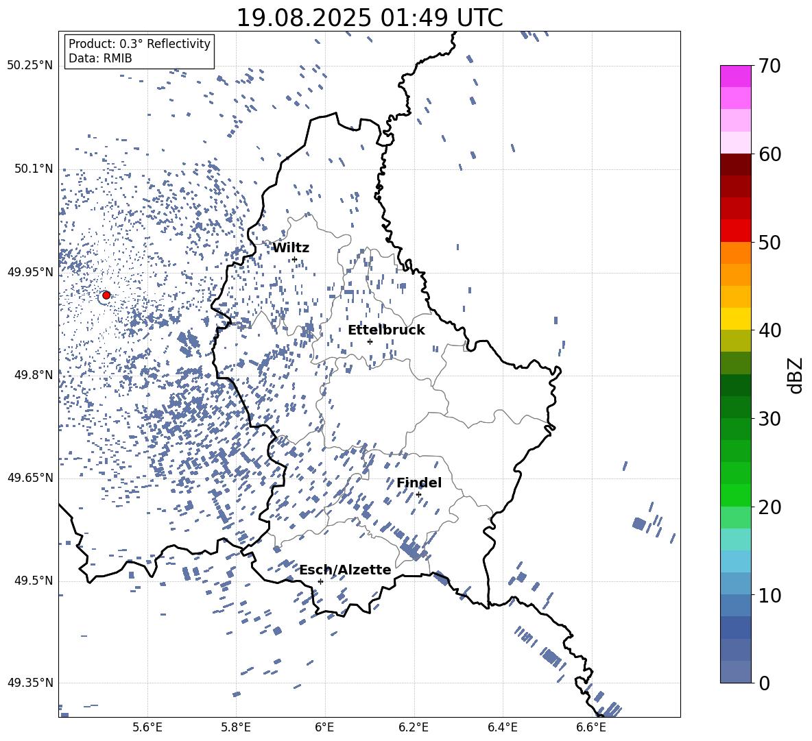The width and height of the screenshot is (812, 741).
Task: Click the dBZ colorbar axis label
Action: [796, 375]
